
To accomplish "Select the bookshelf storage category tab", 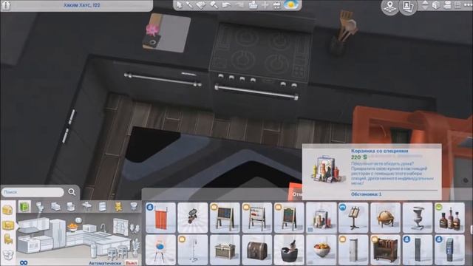I will (103, 207).
